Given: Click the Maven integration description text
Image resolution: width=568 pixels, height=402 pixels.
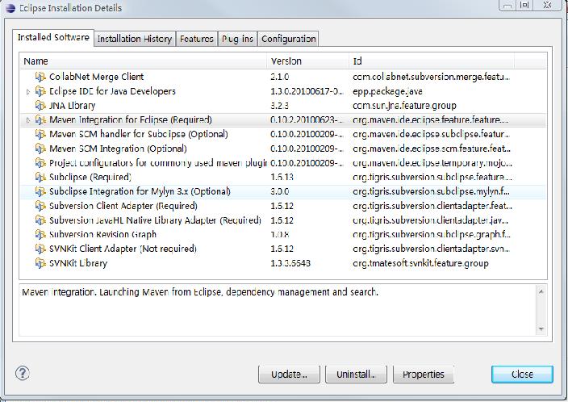Looking at the screenshot, I should tap(200, 291).
